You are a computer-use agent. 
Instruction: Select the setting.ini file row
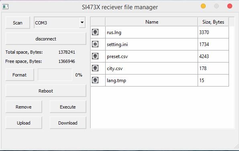point(159,44)
